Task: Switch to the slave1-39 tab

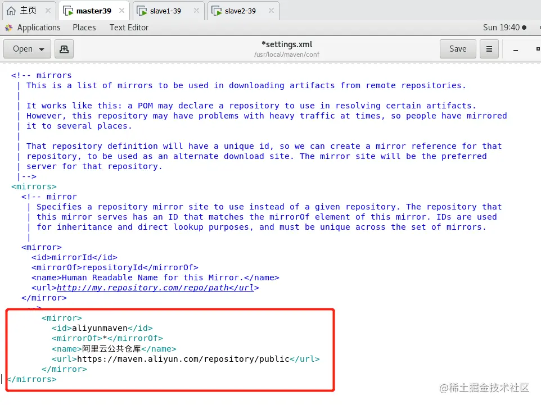Action: 165,11
